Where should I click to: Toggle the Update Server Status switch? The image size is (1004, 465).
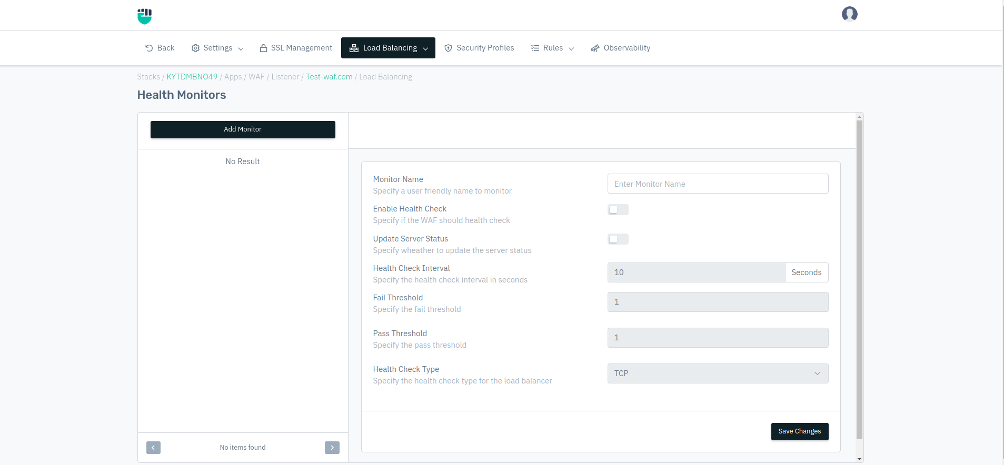point(618,239)
